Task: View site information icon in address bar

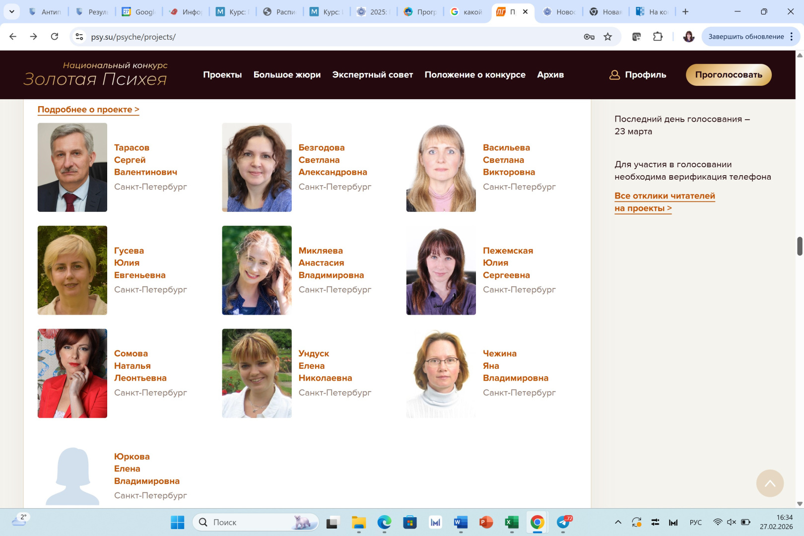Action: [x=79, y=37]
